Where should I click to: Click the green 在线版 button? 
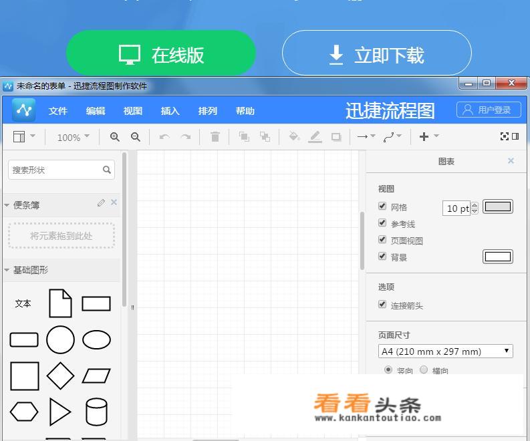pos(161,53)
